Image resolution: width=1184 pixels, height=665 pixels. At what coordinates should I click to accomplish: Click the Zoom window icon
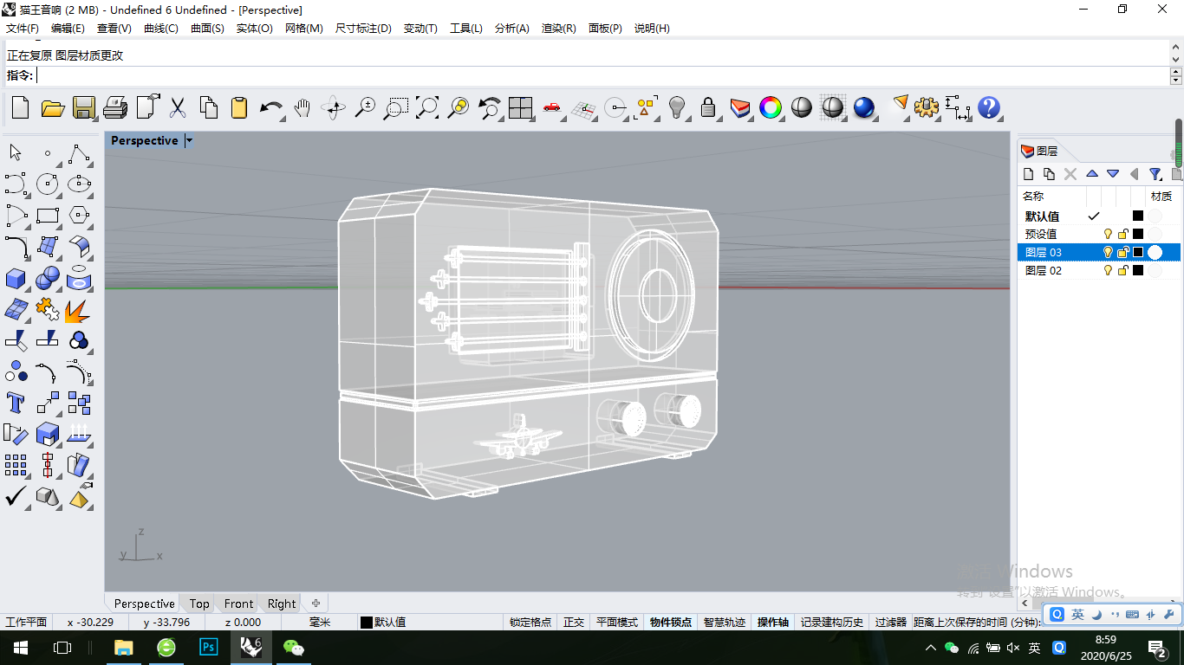point(396,107)
